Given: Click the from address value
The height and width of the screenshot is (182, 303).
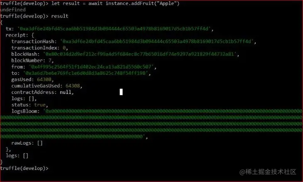Looking at the screenshot, I should coord(91,67).
